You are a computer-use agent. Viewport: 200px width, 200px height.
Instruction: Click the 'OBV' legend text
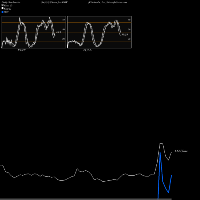click(6, 12)
